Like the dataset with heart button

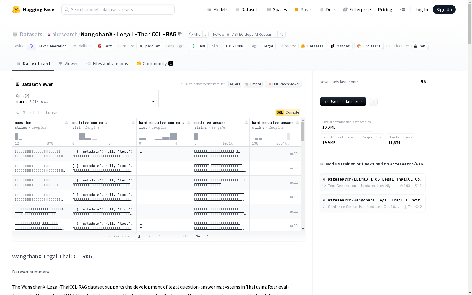(195, 34)
